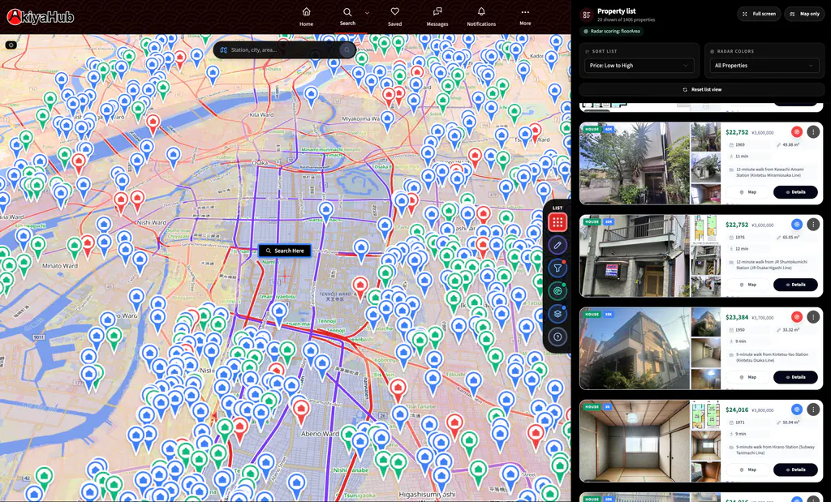The image size is (831, 502).
Task: Click the $23,384 price
Action: click(x=737, y=317)
